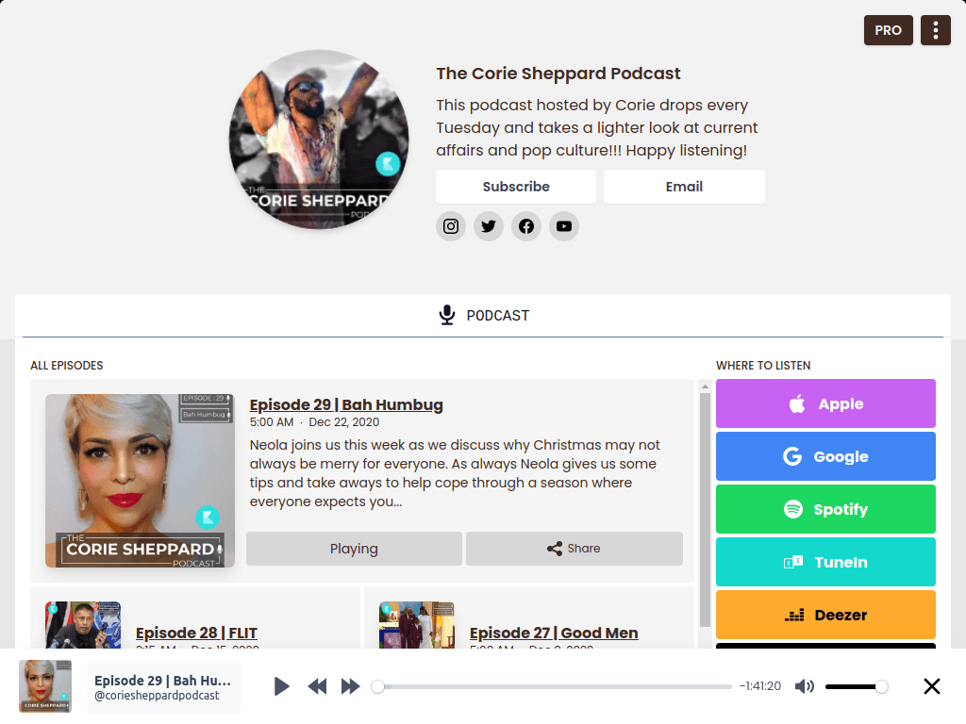The image size is (966, 724).
Task: Share Episode 29
Action: coord(575,549)
